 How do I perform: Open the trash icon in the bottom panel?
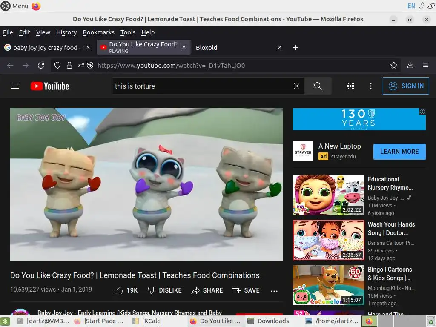431,321
